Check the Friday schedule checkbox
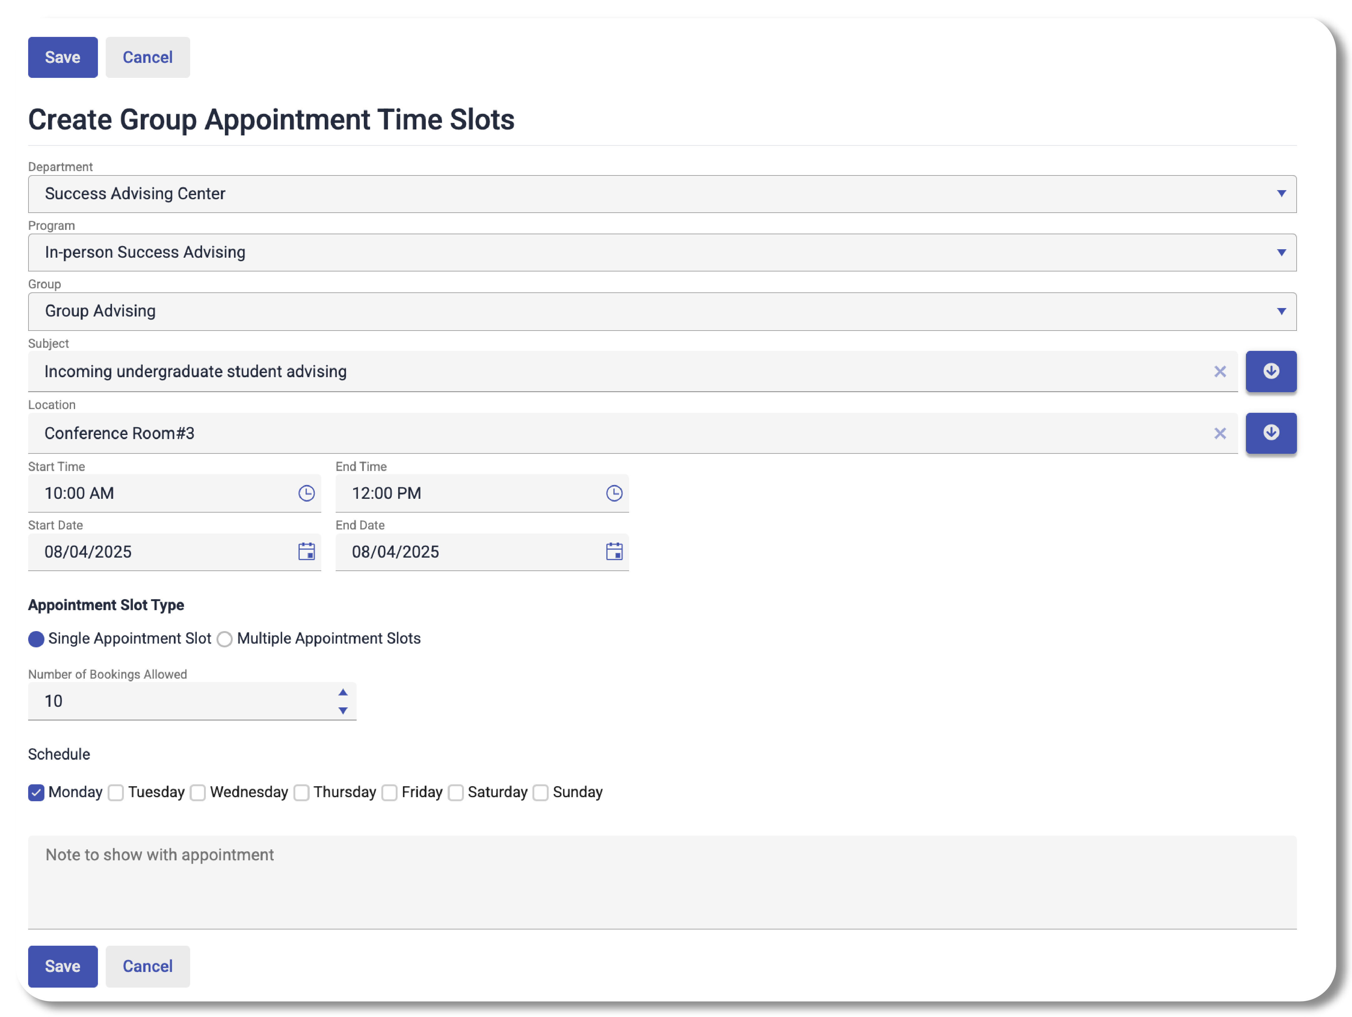The width and height of the screenshot is (1352, 1017). point(389,792)
